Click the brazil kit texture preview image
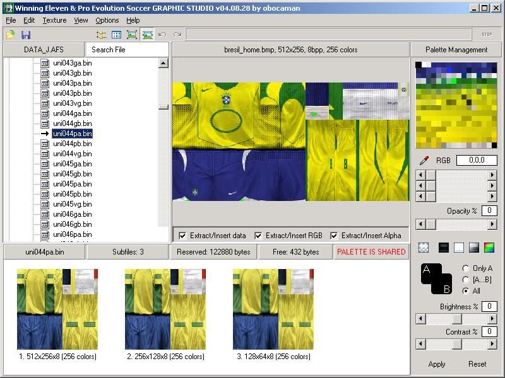This screenshot has width=505, height=378. point(291,142)
